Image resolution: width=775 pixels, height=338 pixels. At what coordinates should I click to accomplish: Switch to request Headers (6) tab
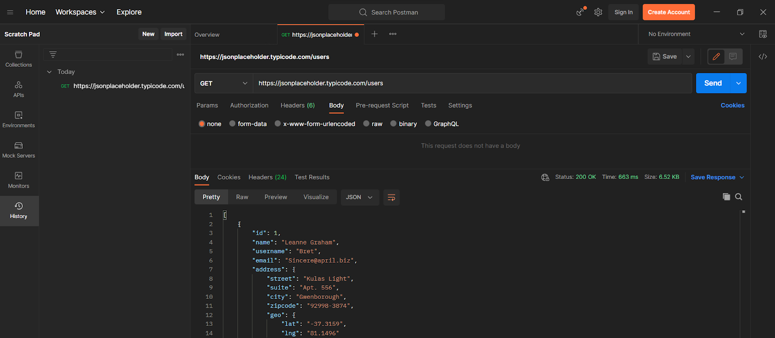(297, 105)
